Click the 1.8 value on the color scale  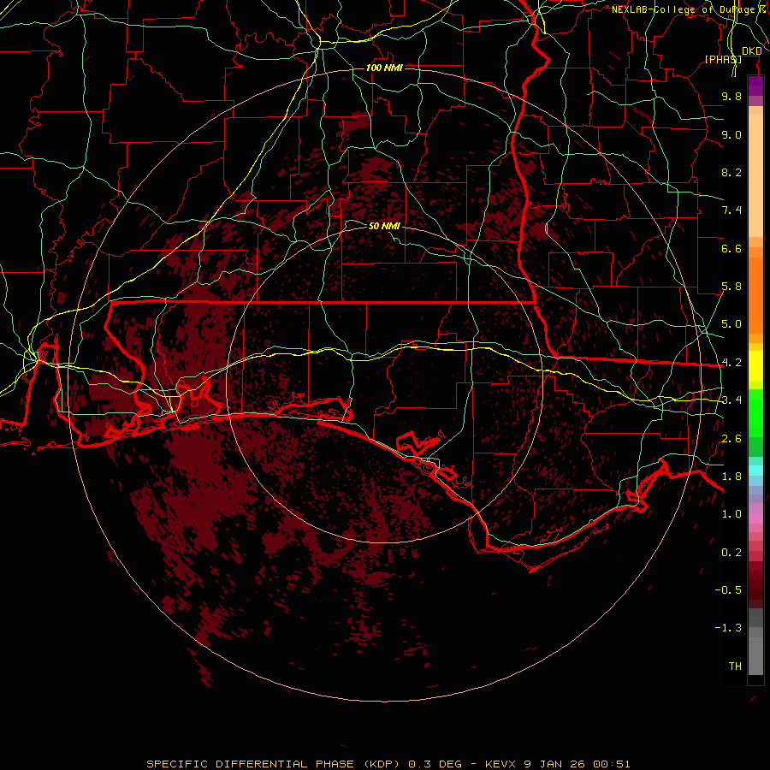731,477
